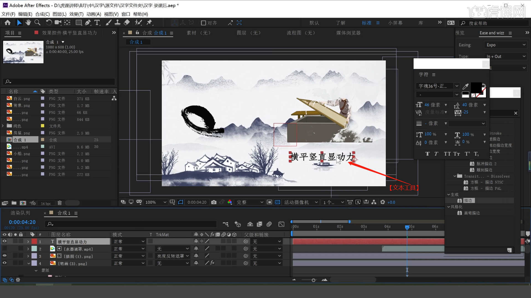Click the delete trash icon in Project panel

coord(59,203)
